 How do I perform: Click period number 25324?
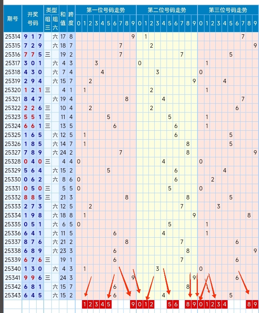click(13, 126)
